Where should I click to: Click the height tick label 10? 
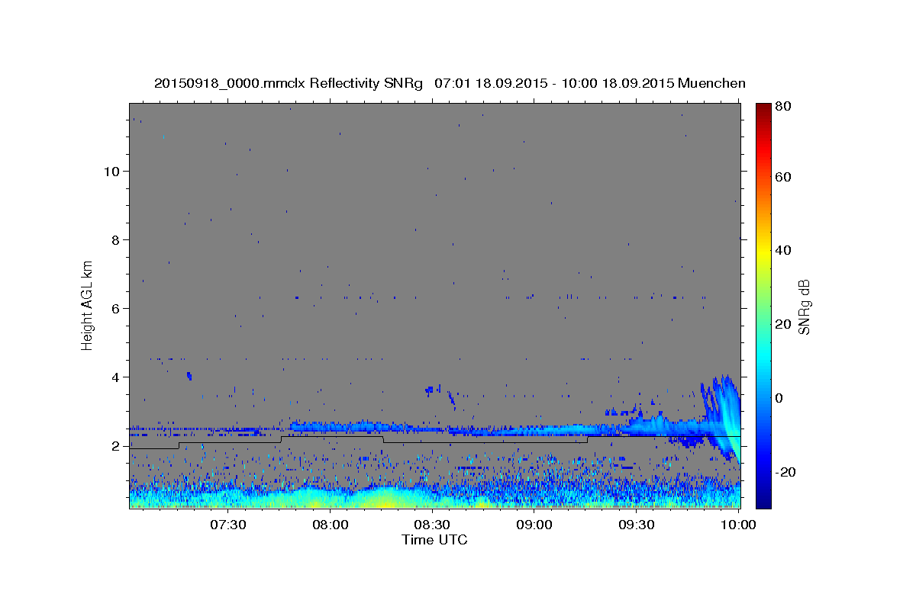111,171
